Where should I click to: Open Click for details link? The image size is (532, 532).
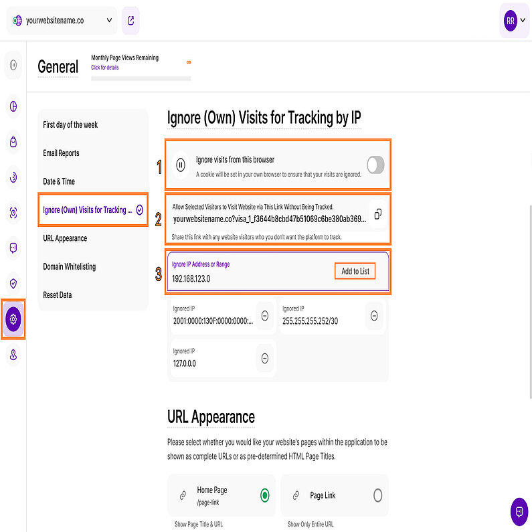105,68
